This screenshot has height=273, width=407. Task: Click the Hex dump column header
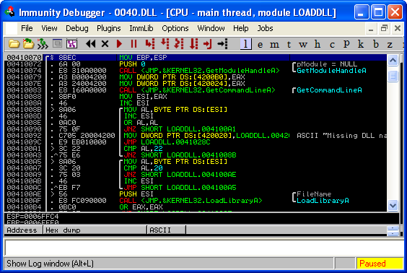(x=95, y=230)
